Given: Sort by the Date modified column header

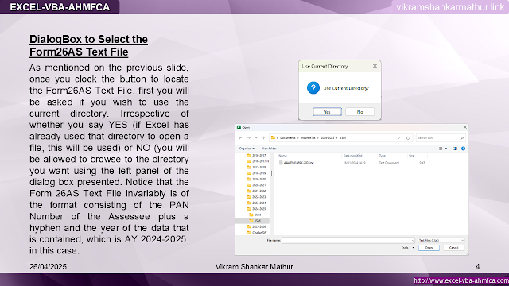Looking at the screenshot, I should (352, 156).
